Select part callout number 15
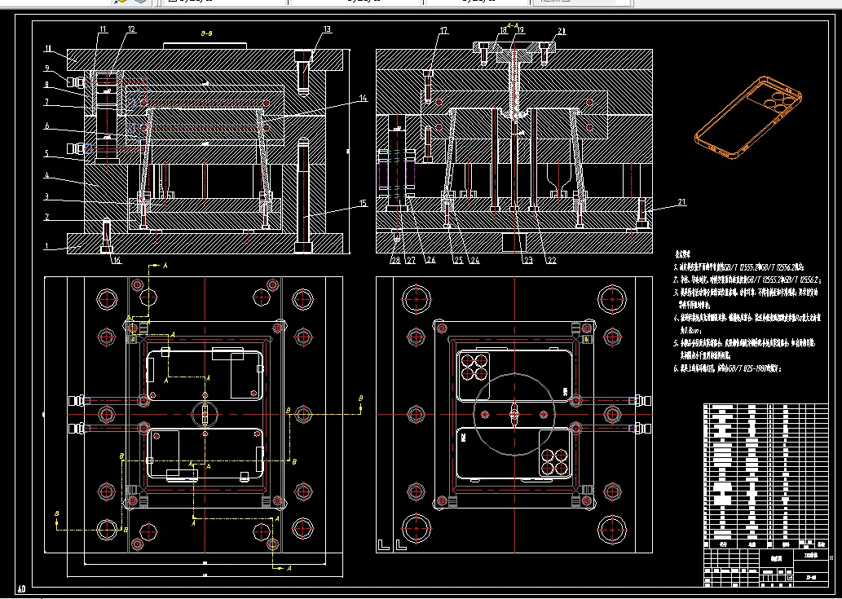The height and width of the screenshot is (599, 842). 364,204
